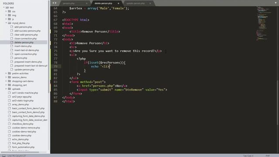Click the code minimap preview
Screen dimensions: 279x157
[x=264, y=23]
